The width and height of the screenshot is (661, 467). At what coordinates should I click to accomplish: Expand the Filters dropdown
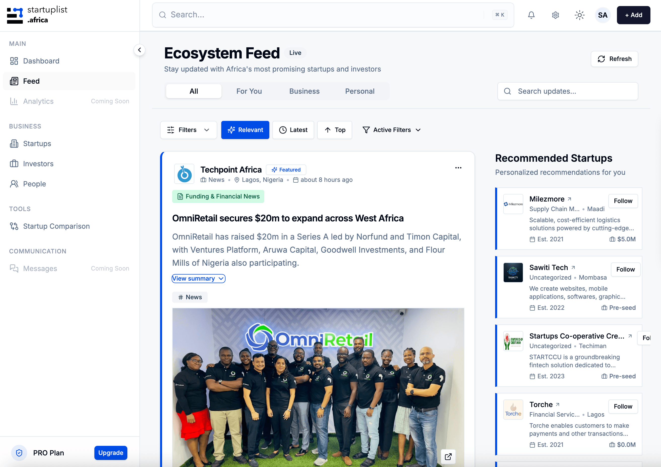click(x=188, y=130)
